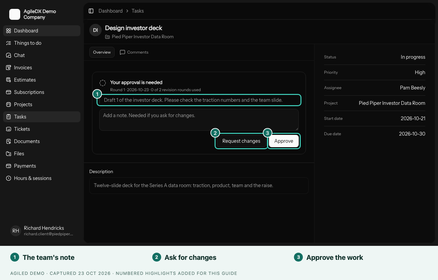
Task: Click the Description section label
Action: click(101, 171)
